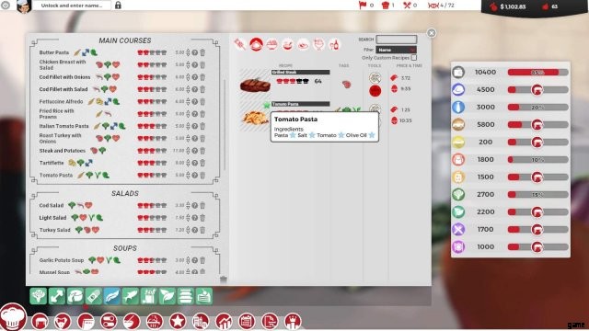
Task: Enable Only Custom Recipes checkbox
Action: [414, 58]
